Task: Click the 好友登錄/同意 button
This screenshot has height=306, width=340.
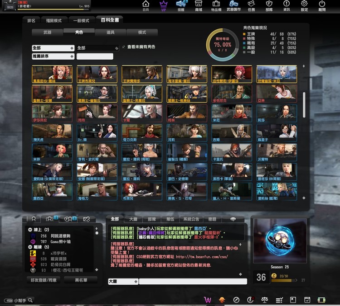Action: point(44,280)
